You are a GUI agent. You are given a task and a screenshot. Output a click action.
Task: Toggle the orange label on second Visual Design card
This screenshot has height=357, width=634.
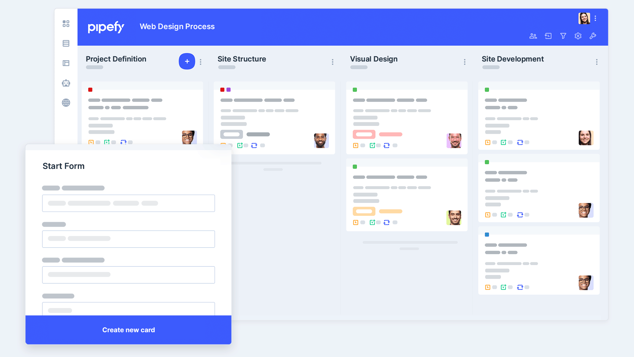pos(364,211)
